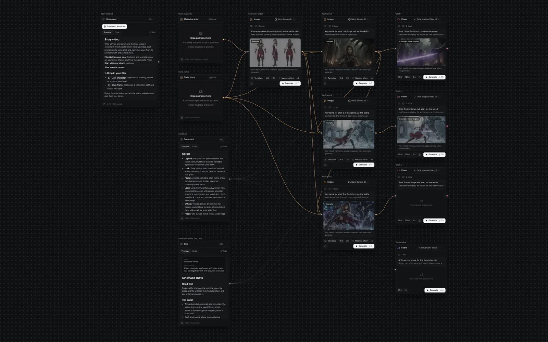548x342 pixels.
Task: Click Edit in the Start here document
Action: point(152,32)
